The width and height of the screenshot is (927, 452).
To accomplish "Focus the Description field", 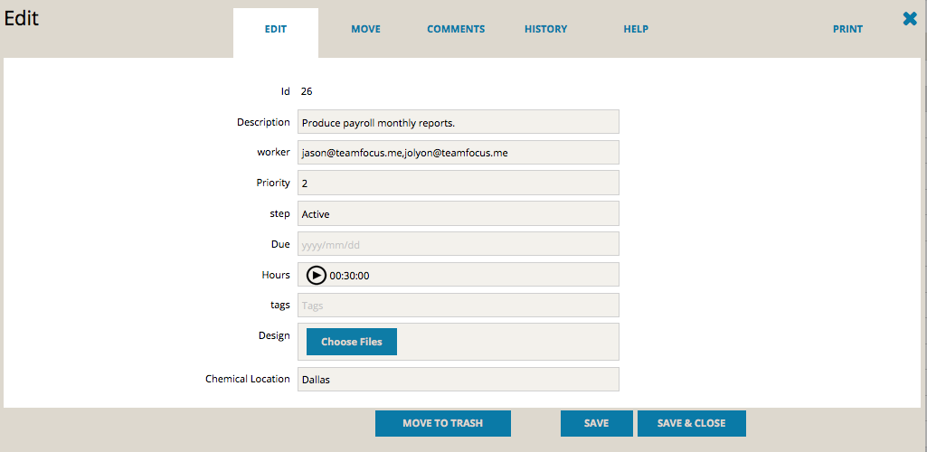I will coord(459,122).
